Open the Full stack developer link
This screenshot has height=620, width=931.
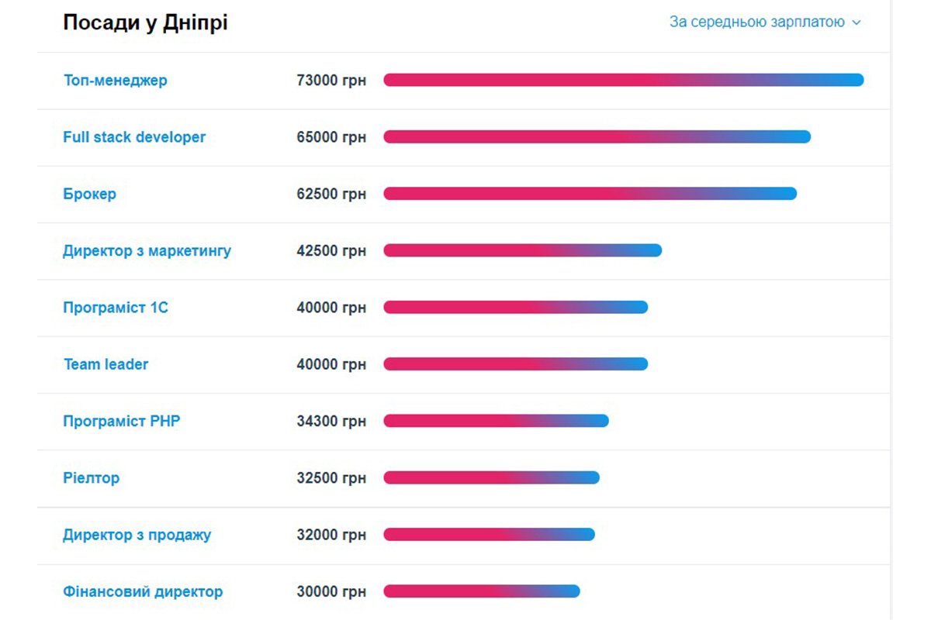coord(134,137)
